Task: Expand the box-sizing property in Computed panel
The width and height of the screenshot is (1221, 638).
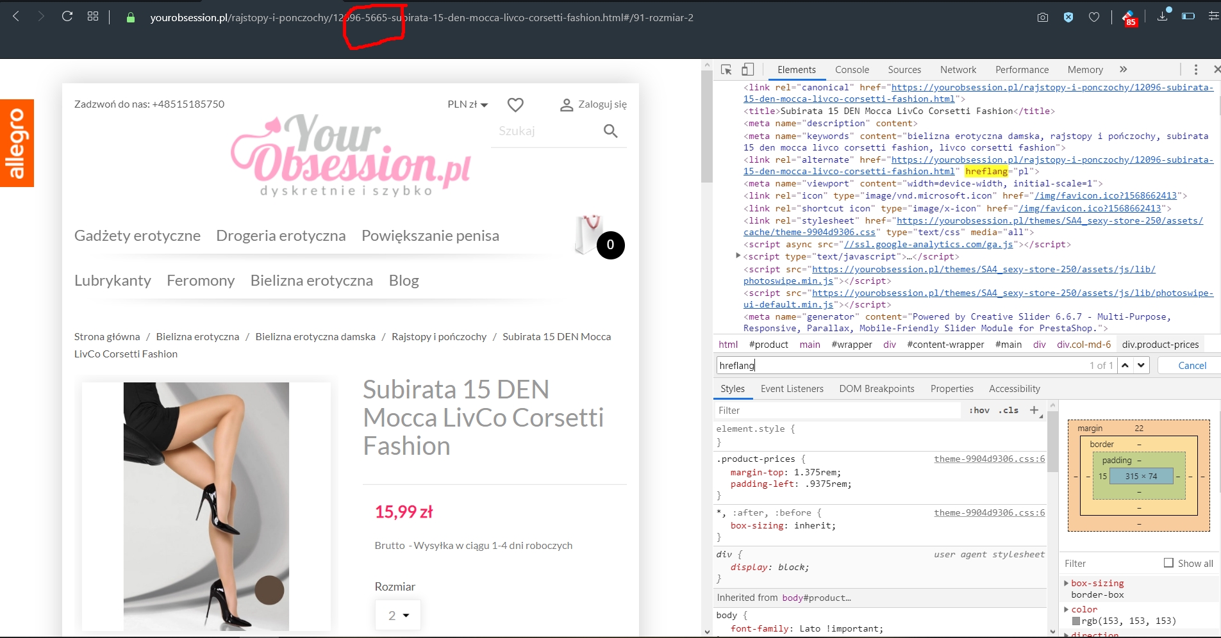Action: click(1067, 583)
